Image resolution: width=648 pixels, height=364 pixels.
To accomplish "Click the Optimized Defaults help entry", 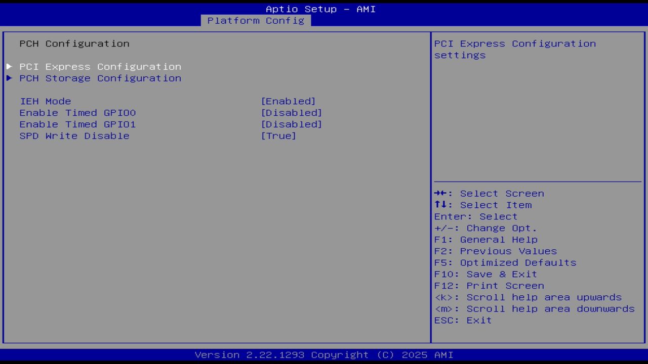I will (505, 262).
